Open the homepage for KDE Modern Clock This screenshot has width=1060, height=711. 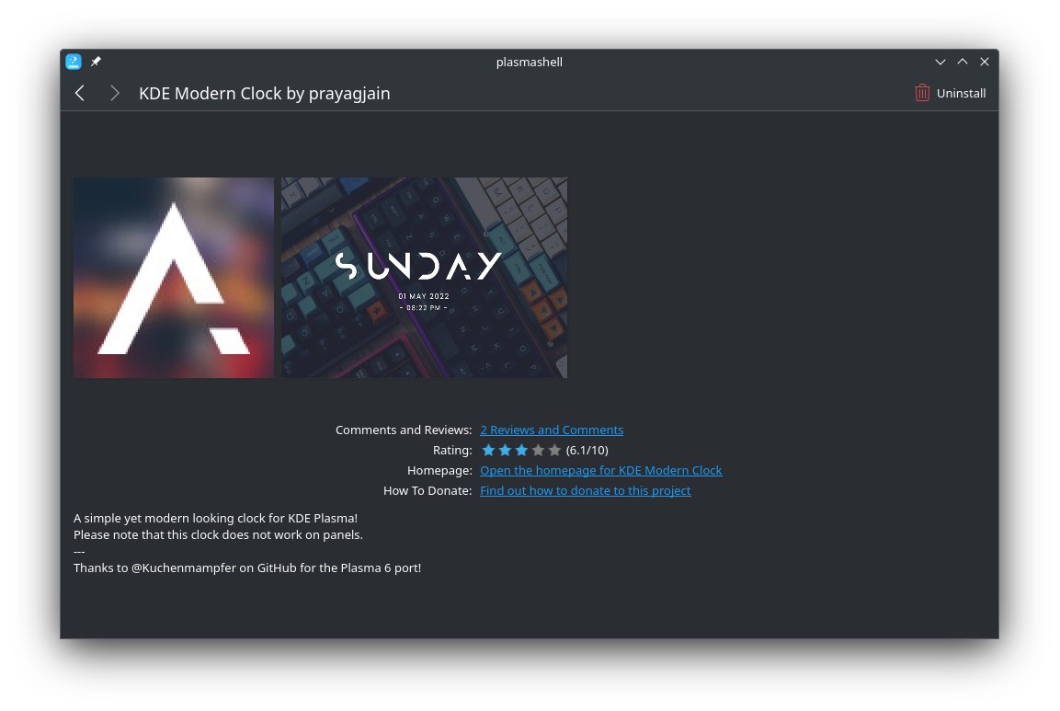tap(601, 470)
